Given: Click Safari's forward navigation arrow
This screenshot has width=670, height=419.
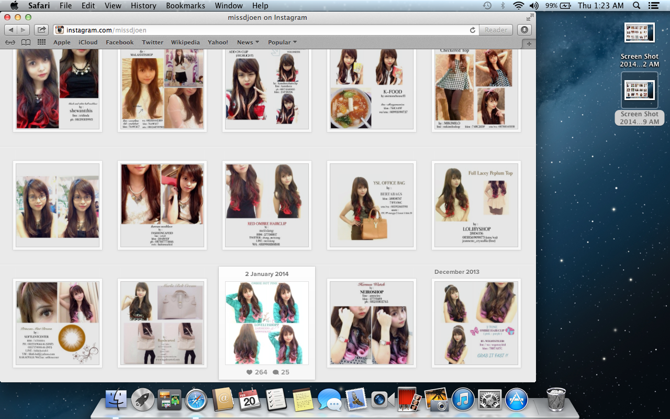Looking at the screenshot, I should click(24, 30).
